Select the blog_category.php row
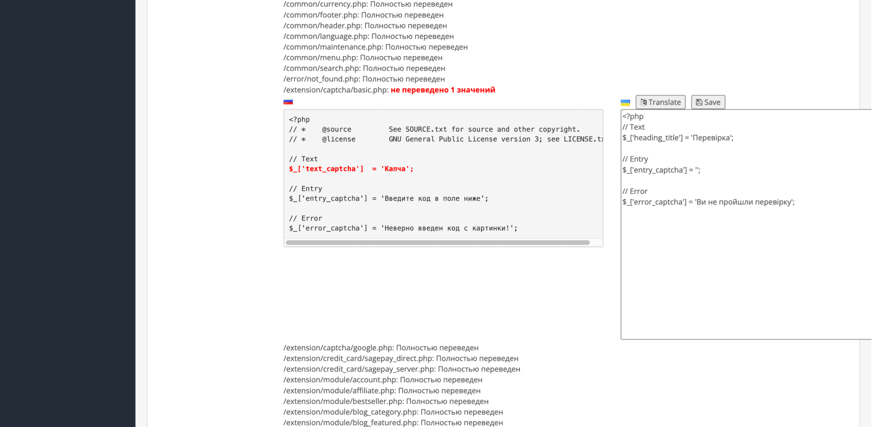The image size is (872, 427). point(393,412)
